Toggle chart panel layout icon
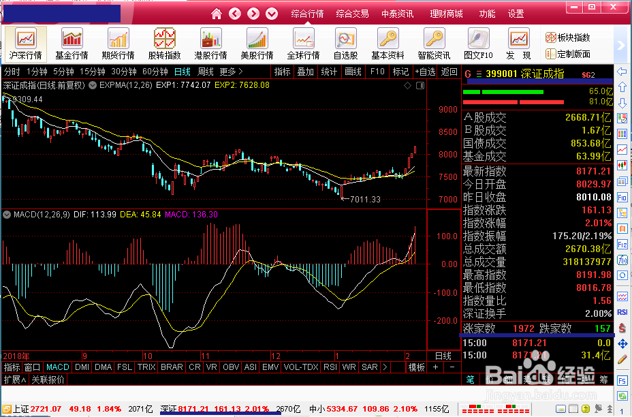This screenshot has height=417, width=632. pos(420,85)
